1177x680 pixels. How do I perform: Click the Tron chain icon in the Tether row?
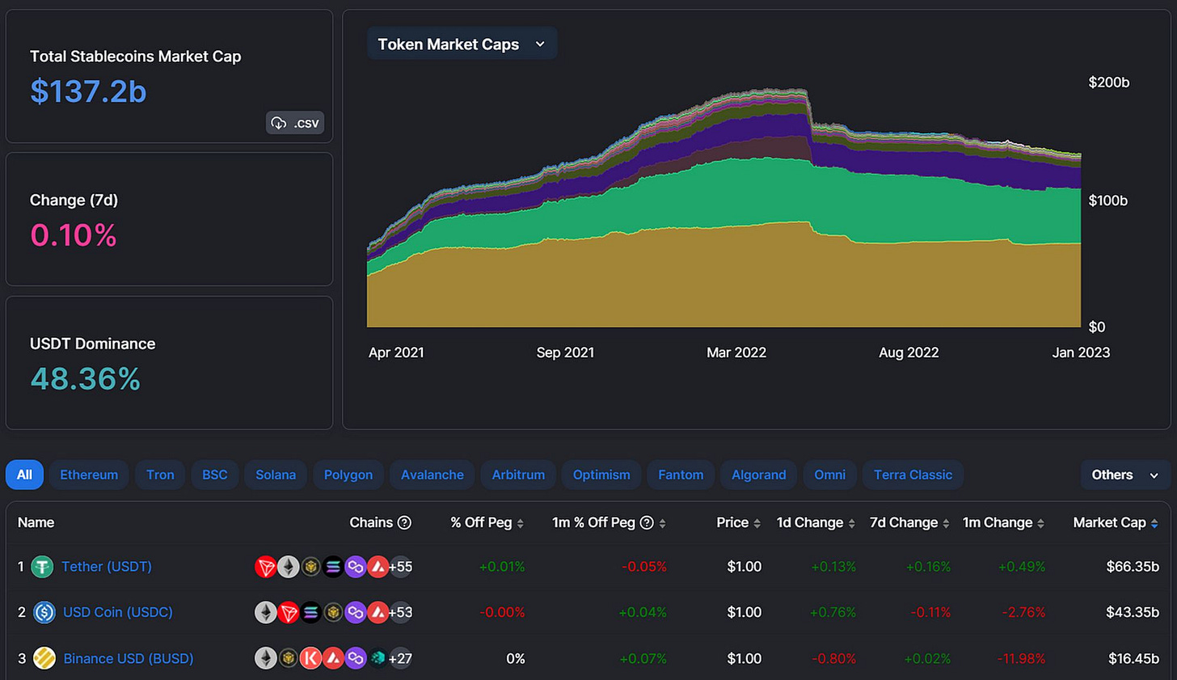[x=266, y=567]
